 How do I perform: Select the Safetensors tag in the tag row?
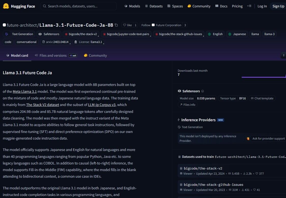coord(49,34)
